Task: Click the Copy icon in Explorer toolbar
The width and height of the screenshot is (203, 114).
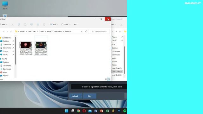Action: click(19, 25)
